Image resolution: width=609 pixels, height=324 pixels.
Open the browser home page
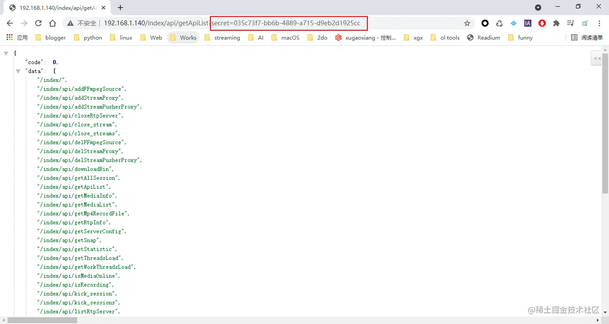coord(53,23)
